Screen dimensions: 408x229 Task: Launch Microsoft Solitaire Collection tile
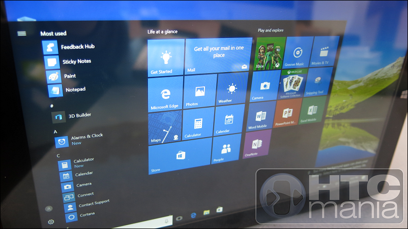tap(292, 84)
